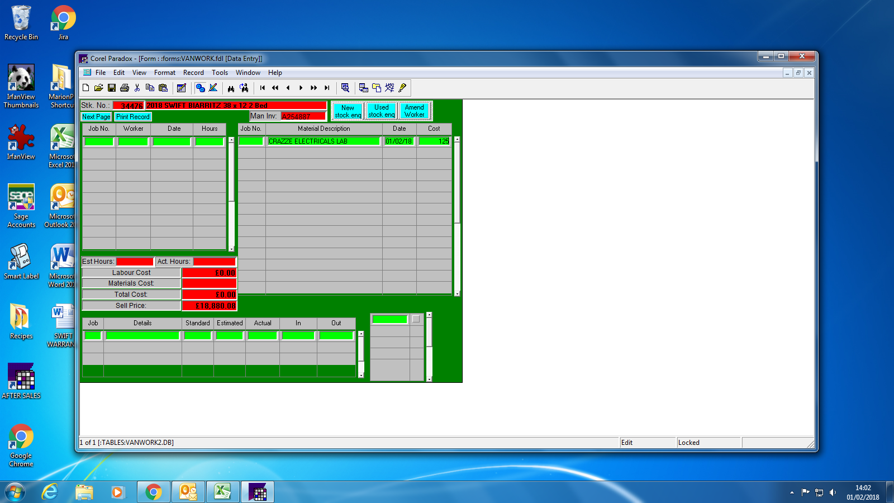Go to the last record arrow
The image size is (894, 503).
(327, 88)
